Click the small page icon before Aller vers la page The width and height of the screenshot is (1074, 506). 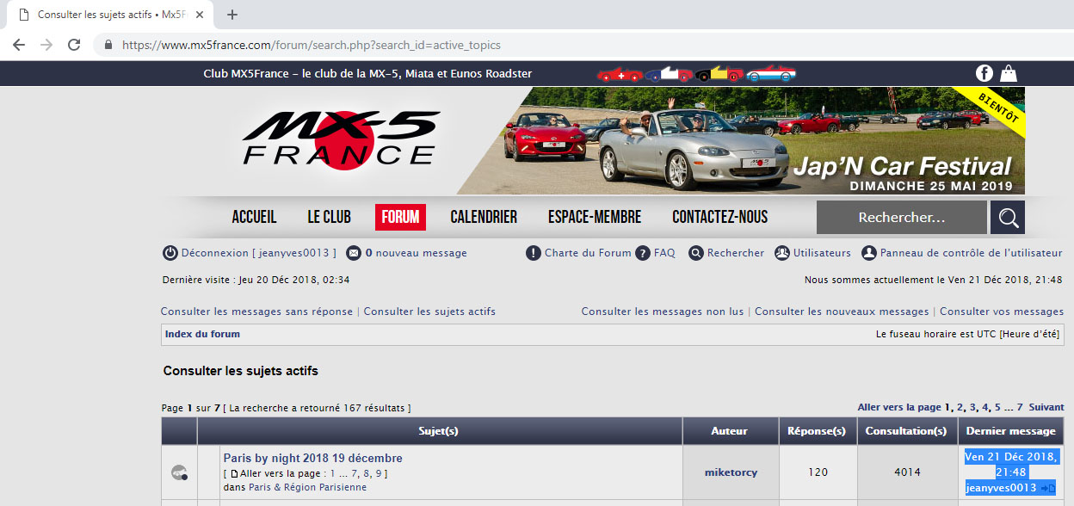coord(234,474)
